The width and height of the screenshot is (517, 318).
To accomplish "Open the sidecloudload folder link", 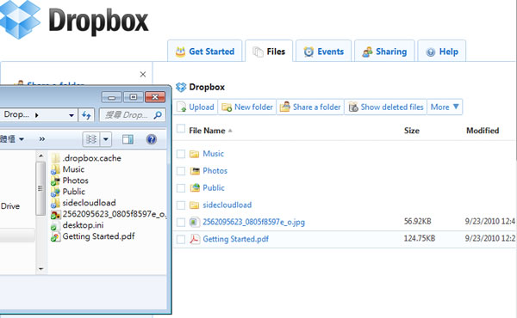I will (x=227, y=205).
